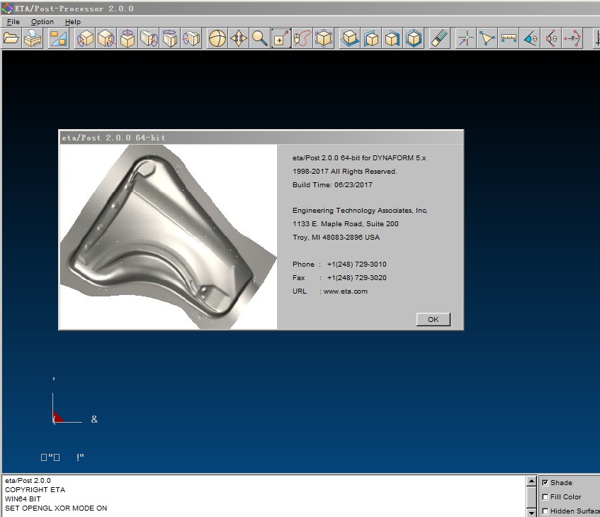Click 'Engineering Technology Associates, Inc.' text

point(360,211)
